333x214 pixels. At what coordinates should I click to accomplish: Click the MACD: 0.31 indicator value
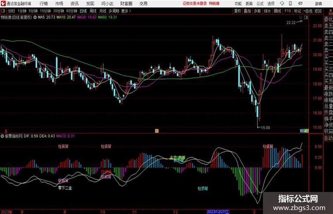click(x=65, y=136)
